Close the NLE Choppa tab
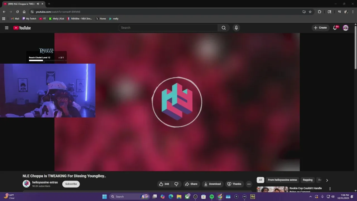 coord(42,4)
